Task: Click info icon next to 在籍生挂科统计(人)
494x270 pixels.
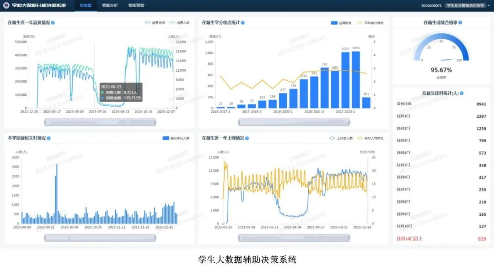Action: point(462,93)
